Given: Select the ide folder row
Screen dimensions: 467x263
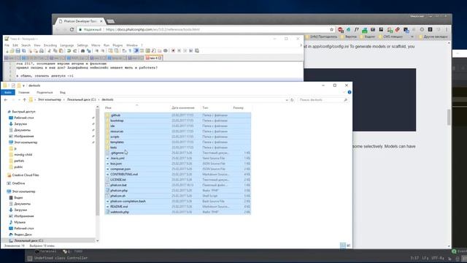Looking at the screenshot, I should [177, 126].
